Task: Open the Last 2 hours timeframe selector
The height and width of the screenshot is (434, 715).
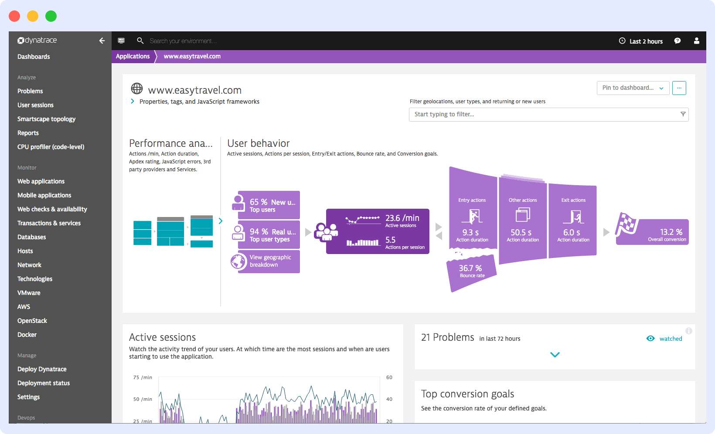Action: 641,41
